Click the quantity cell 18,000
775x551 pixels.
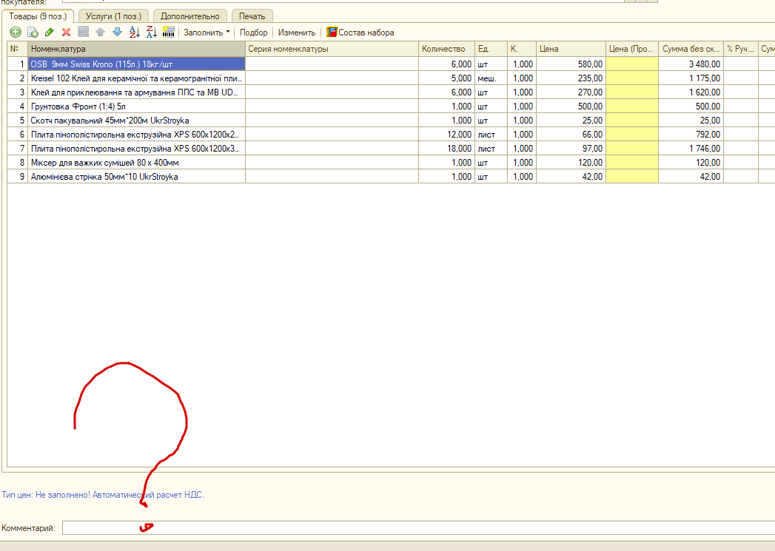[x=446, y=149]
